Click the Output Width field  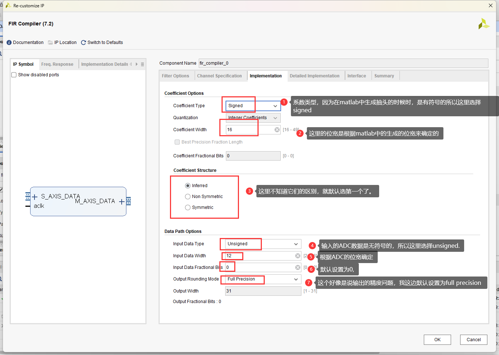click(263, 291)
